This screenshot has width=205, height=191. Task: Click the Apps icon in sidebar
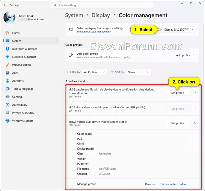click(x=7, y=73)
